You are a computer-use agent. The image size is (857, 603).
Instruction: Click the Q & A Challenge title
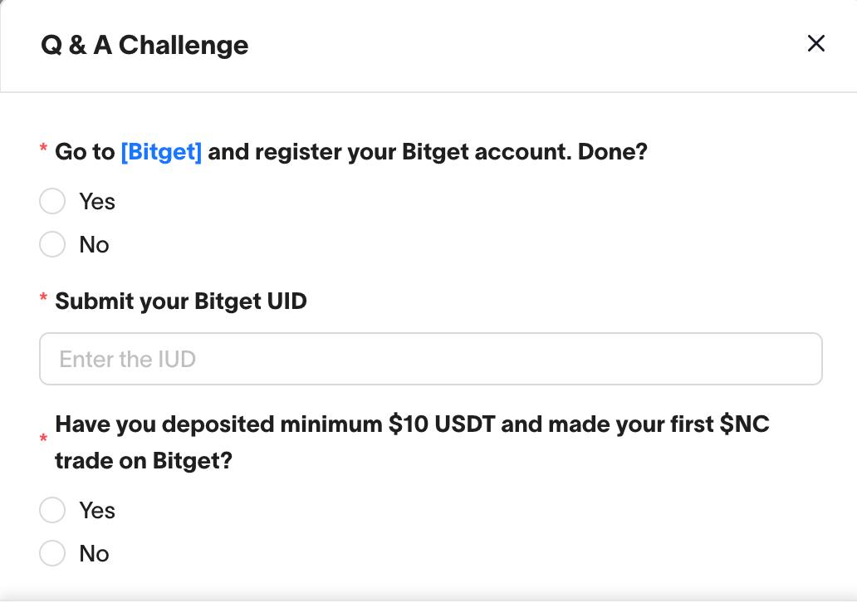[x=144, y=45]
